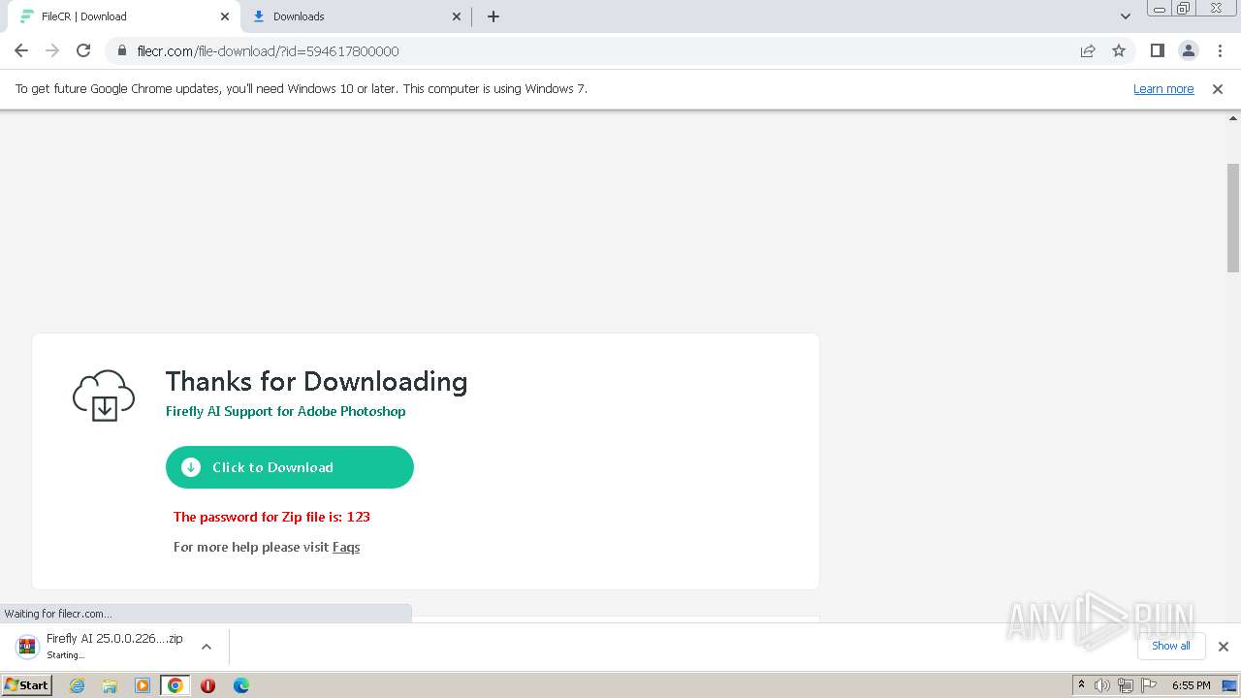The height and width of the screenshot is (698, 1241).
Task: Open Windows Explorer folder from taskbar
Action: coord(110,685)
